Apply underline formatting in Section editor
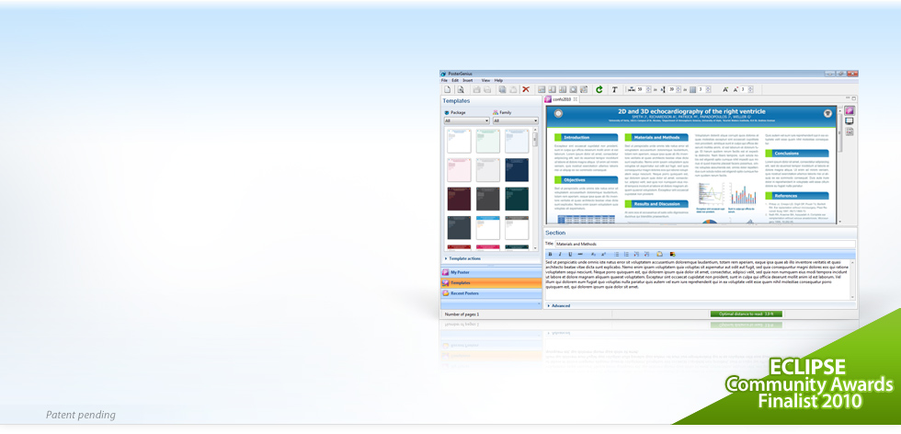This screenshot has width=901, height=434. (570, 254)
